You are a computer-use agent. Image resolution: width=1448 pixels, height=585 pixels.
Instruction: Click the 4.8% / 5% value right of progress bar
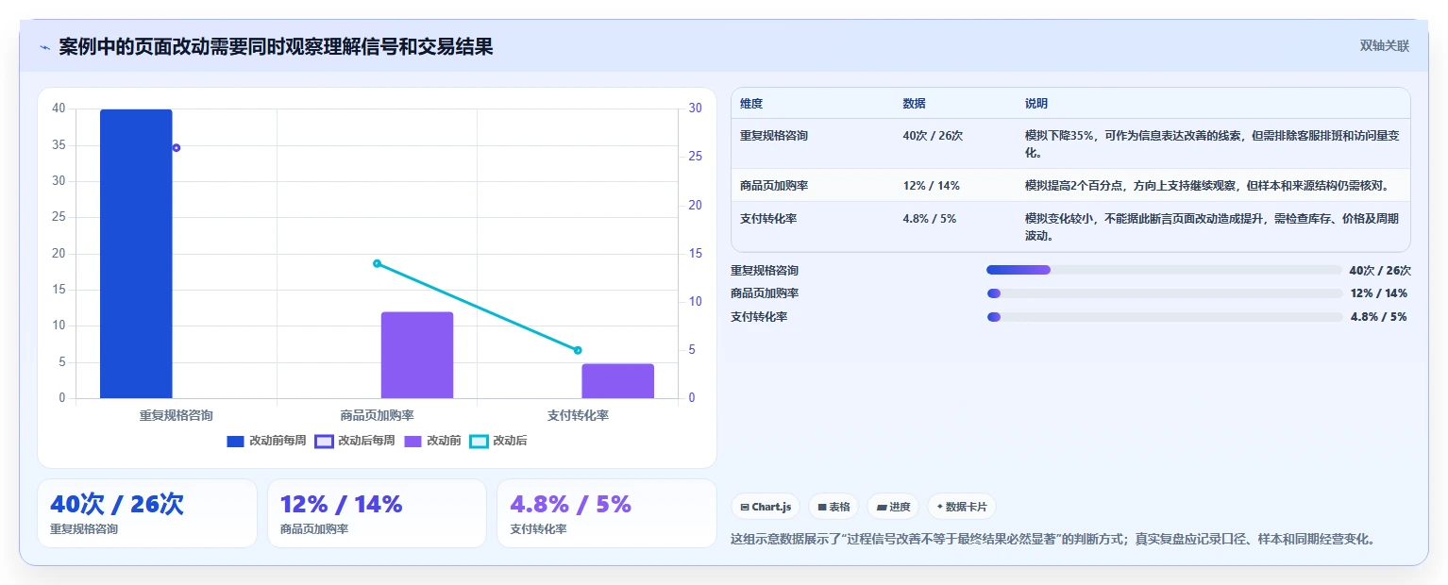tap(1379, 317)
